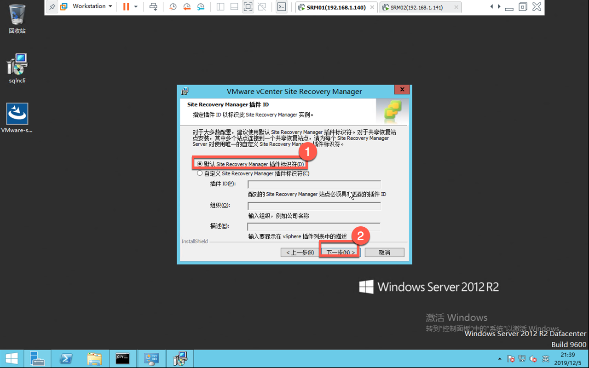Click the muted speaker tray icon

click(x=534, y=359)
